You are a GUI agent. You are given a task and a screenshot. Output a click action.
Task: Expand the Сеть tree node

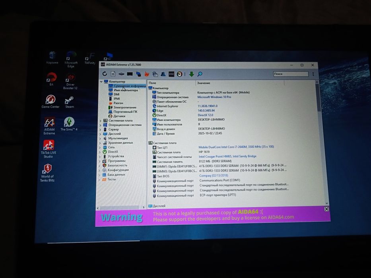click(x=100, y=147)
